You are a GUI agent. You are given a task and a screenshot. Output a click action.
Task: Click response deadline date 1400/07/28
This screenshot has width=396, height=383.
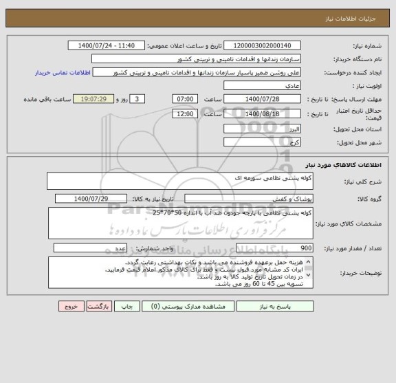262,99
